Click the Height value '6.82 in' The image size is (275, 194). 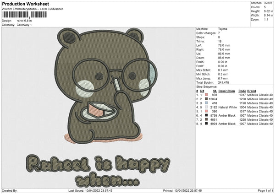268,11
